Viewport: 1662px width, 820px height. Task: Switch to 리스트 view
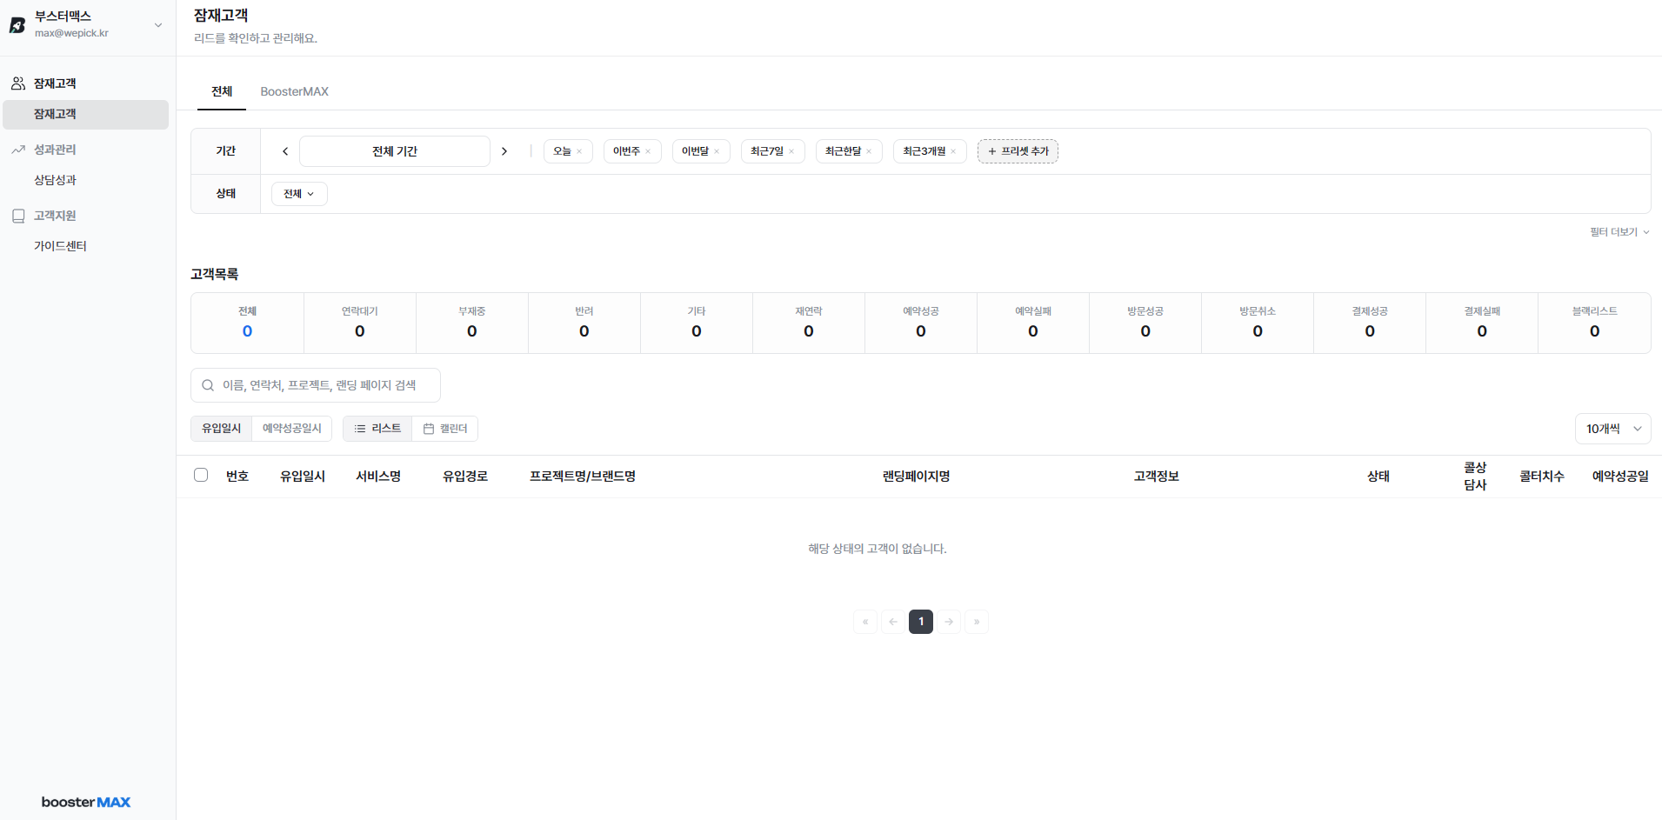point(377,429)
